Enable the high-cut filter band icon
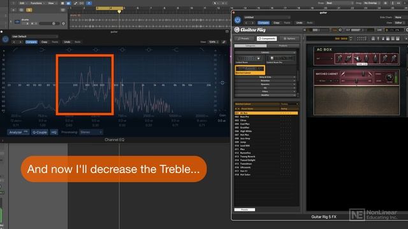The height and width of the screenshot is (229, 408). pos(202,50)
